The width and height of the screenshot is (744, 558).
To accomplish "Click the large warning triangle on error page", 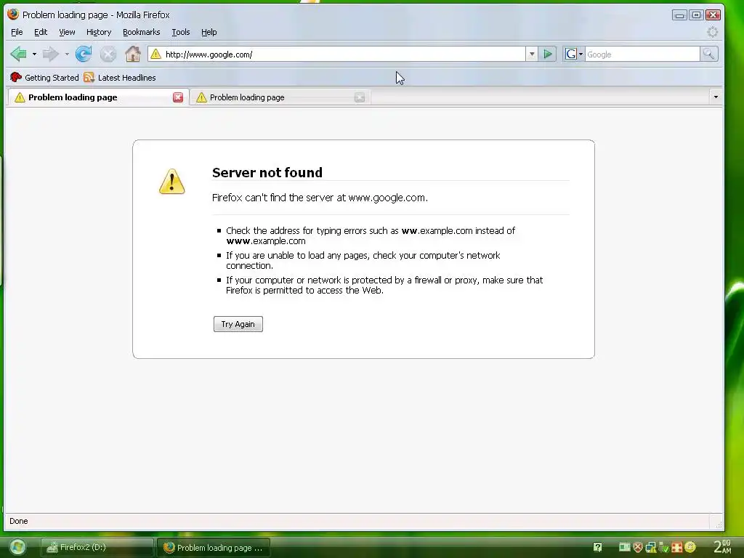I will tap(171, 181).
